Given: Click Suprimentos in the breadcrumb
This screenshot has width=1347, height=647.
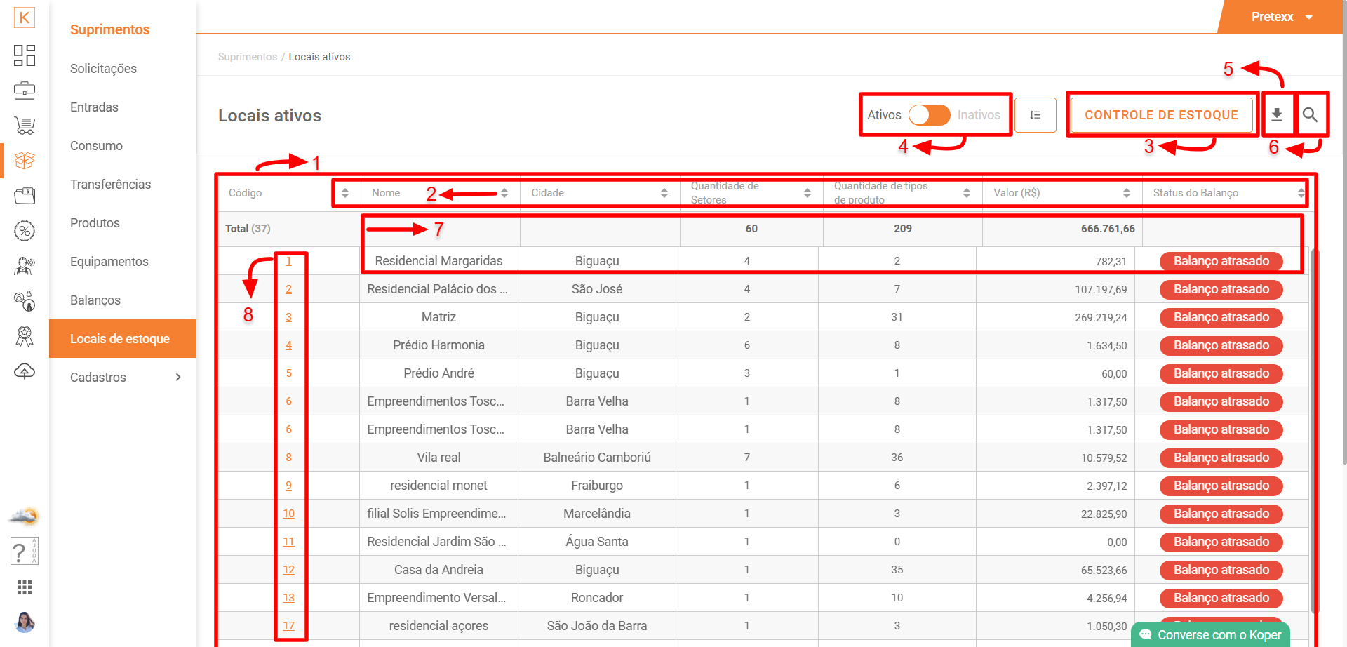Looking at the screenshot, I should 247,57.
